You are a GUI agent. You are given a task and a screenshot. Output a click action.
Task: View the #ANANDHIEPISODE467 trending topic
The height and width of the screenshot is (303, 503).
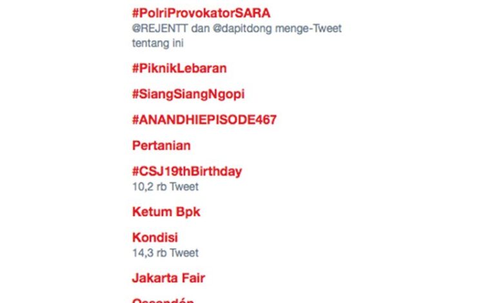point(204,120)
